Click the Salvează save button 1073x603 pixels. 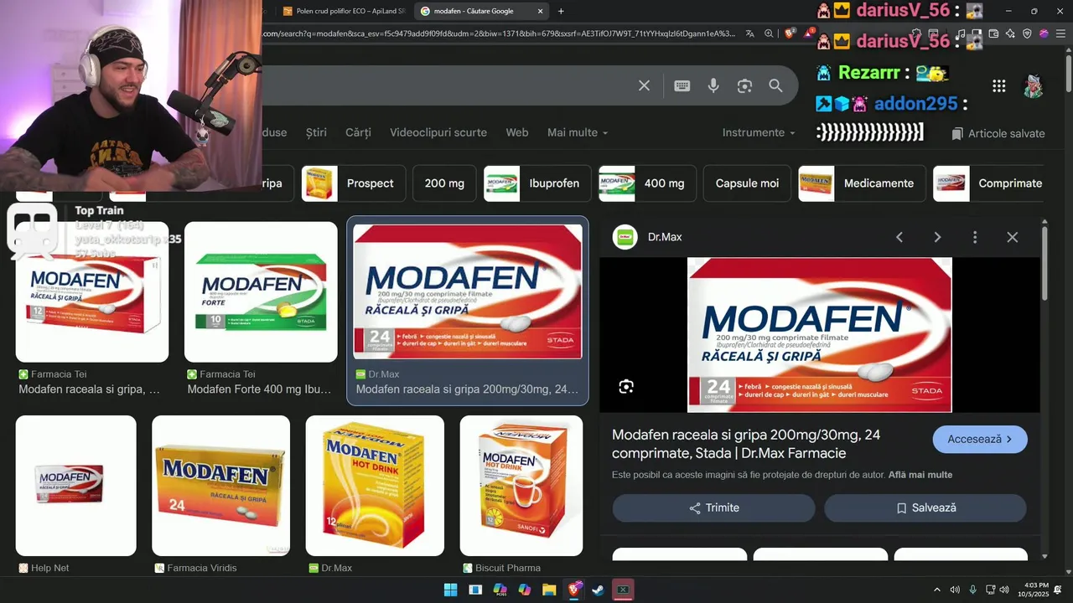coord(925,508)
